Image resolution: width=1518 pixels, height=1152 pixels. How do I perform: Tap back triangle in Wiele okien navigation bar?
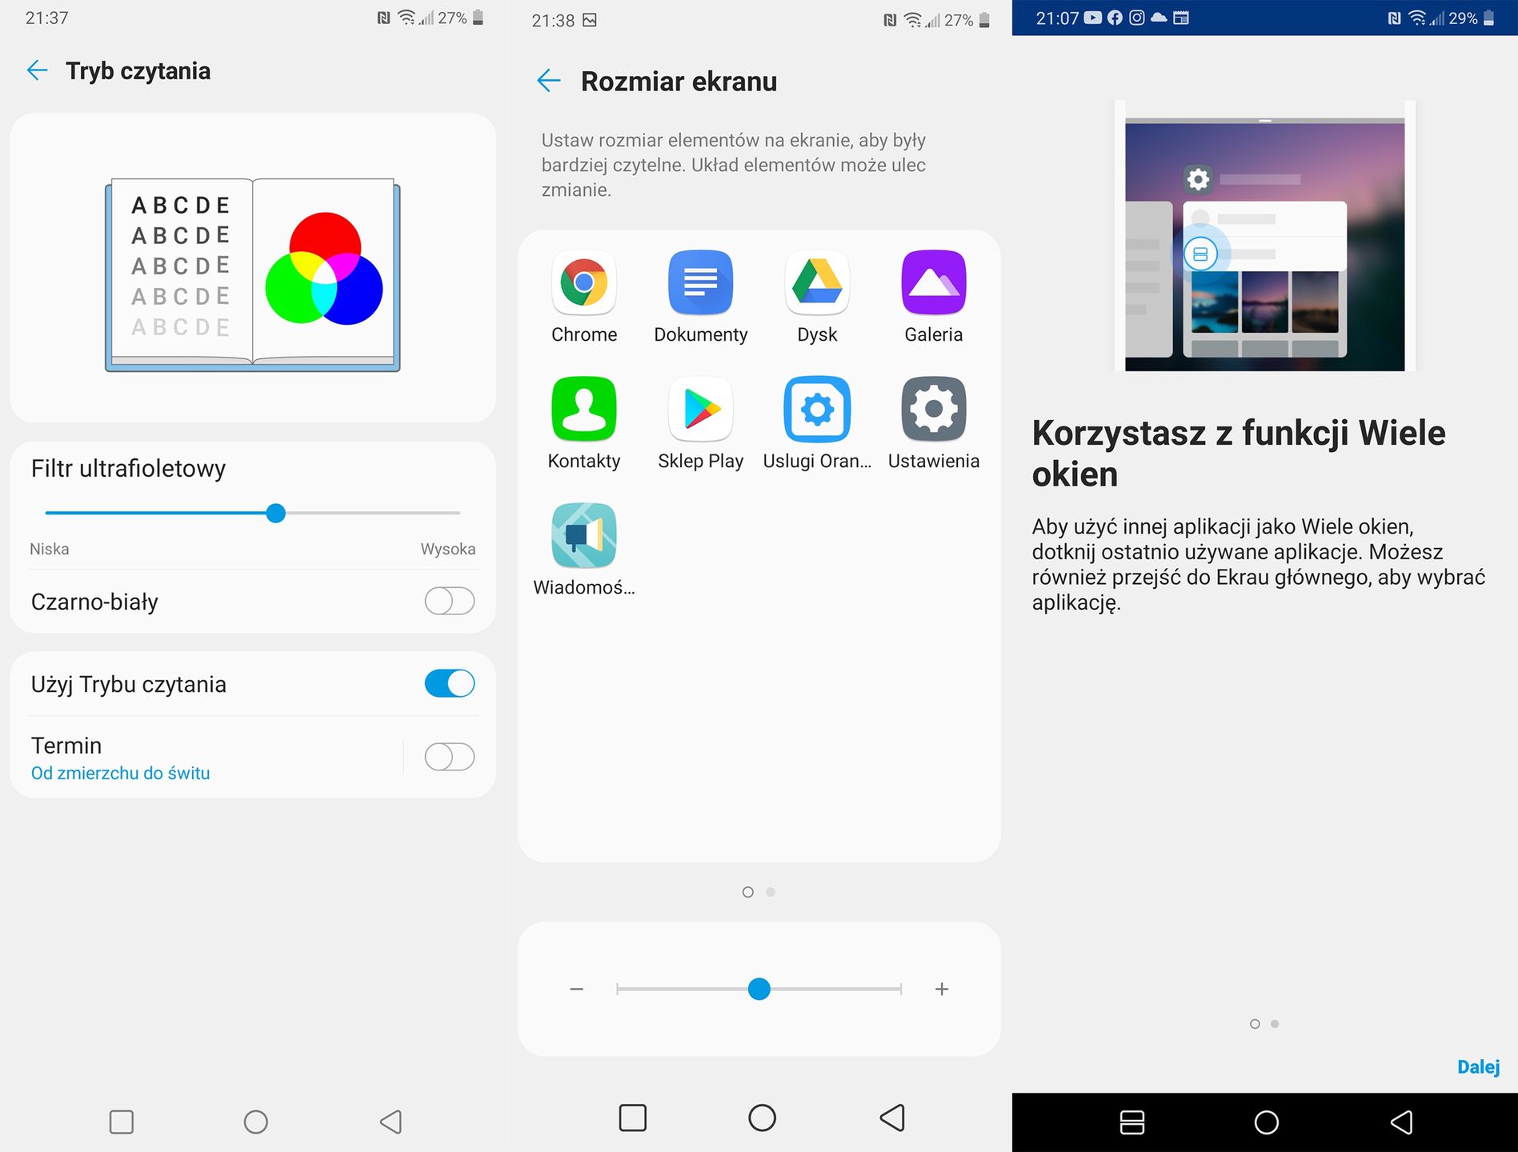(x=1401, y=1122)
